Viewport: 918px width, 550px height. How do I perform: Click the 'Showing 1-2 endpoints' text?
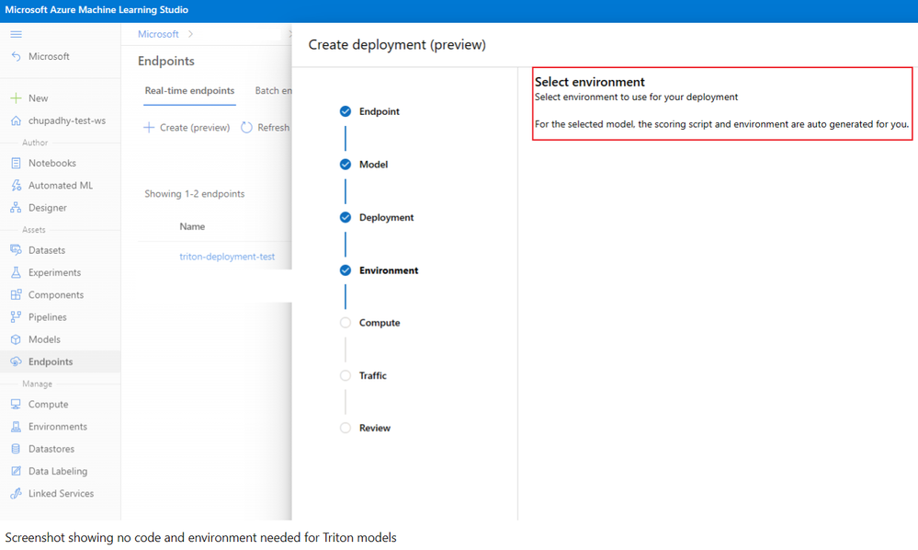(x=195, y=194)
